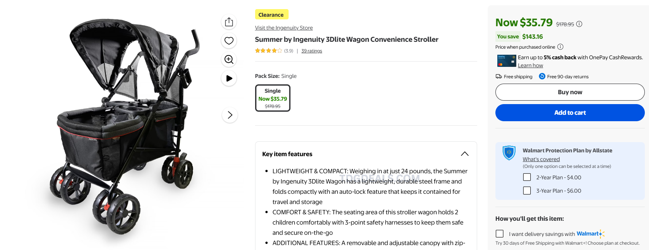Select the 2-Year Plan checkbox

[x=527, y=177]
